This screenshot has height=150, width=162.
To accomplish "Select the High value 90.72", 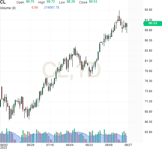I will point(51,2).
